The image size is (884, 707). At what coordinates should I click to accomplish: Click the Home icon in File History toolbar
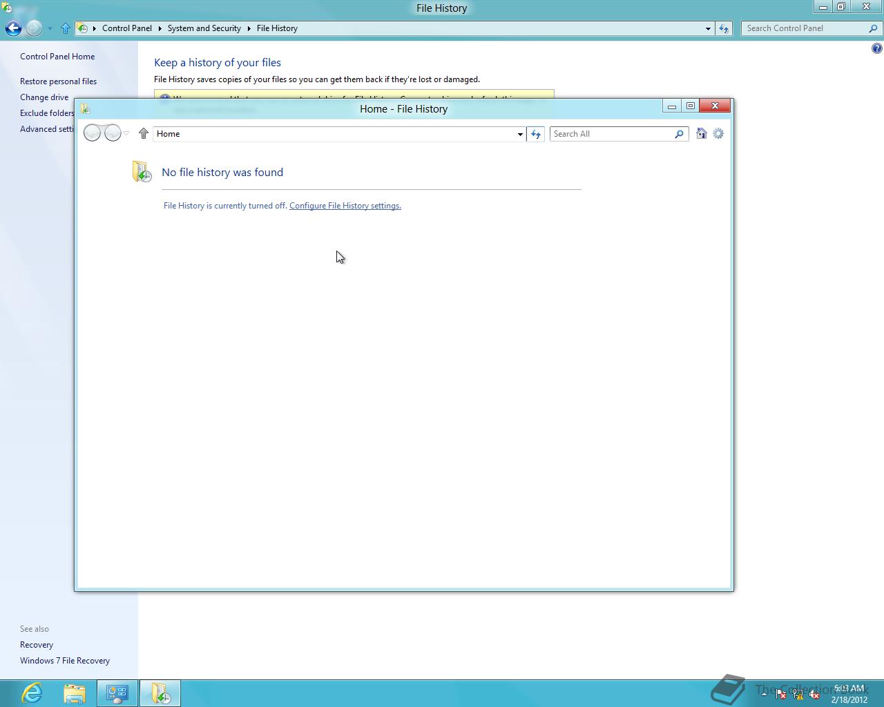[x=702, y=133]
